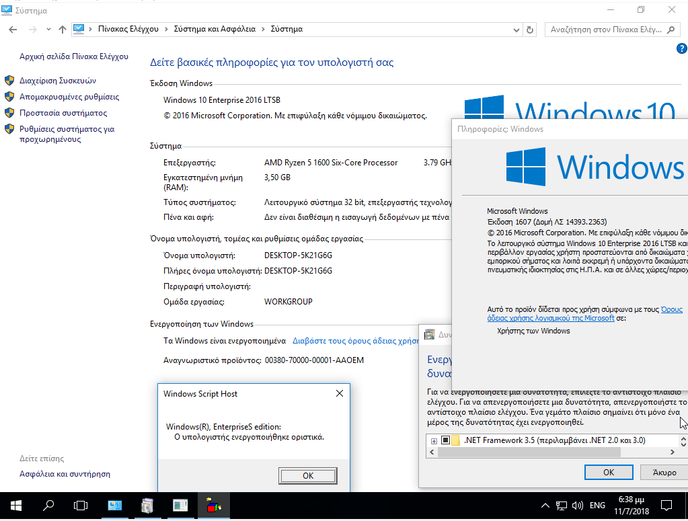Go back using the back arrow
The image size is (688, 521).
[x=13, y=30]
